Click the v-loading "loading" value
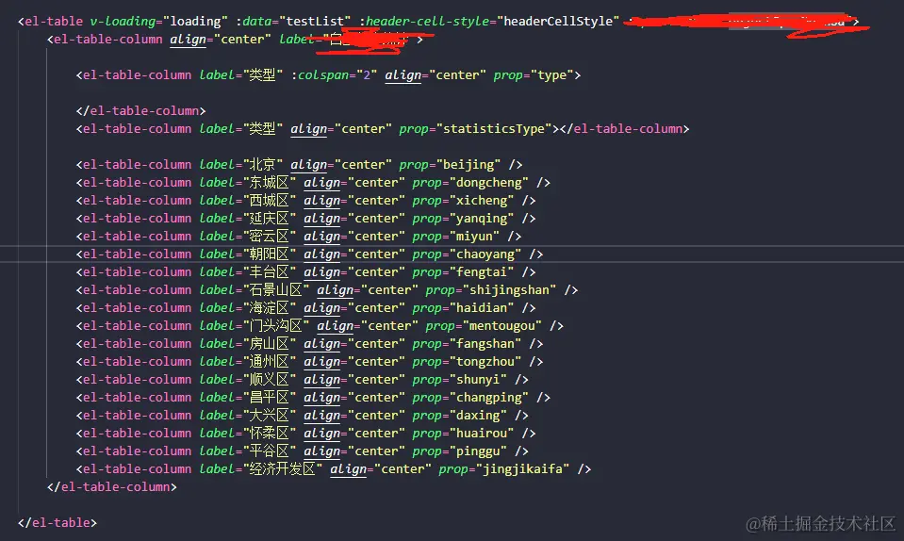Viewport: 904px width, 541px height. (195, 22)
